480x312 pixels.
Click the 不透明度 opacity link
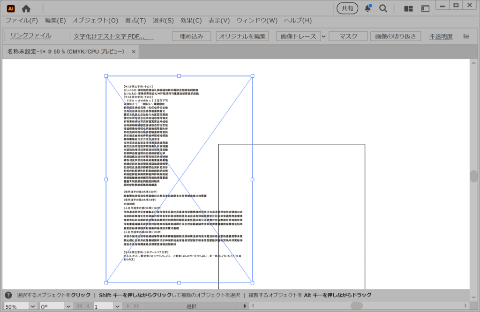pos(440,37)
